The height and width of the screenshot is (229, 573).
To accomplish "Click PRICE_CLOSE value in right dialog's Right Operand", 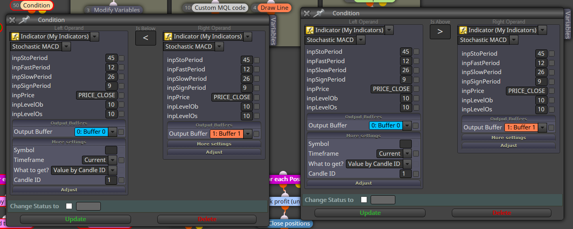I will pos(526,91).
